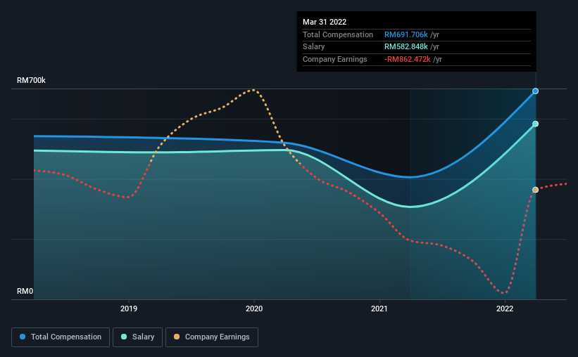Toggle the Salary legend button
Viewport: 578px width, 357px height.
point(137,337)
